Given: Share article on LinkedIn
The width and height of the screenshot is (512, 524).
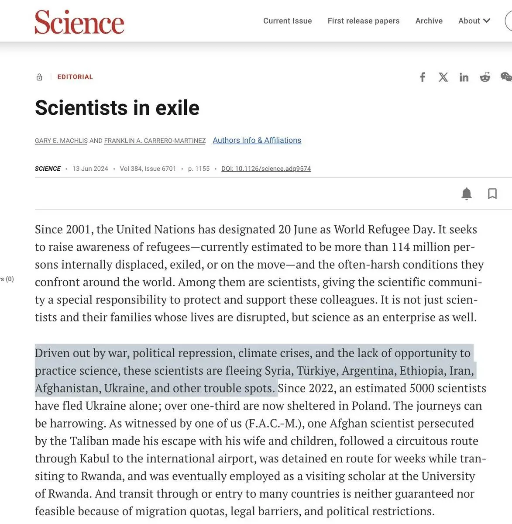Looking at the screenshot, I should tap(464, 77).
